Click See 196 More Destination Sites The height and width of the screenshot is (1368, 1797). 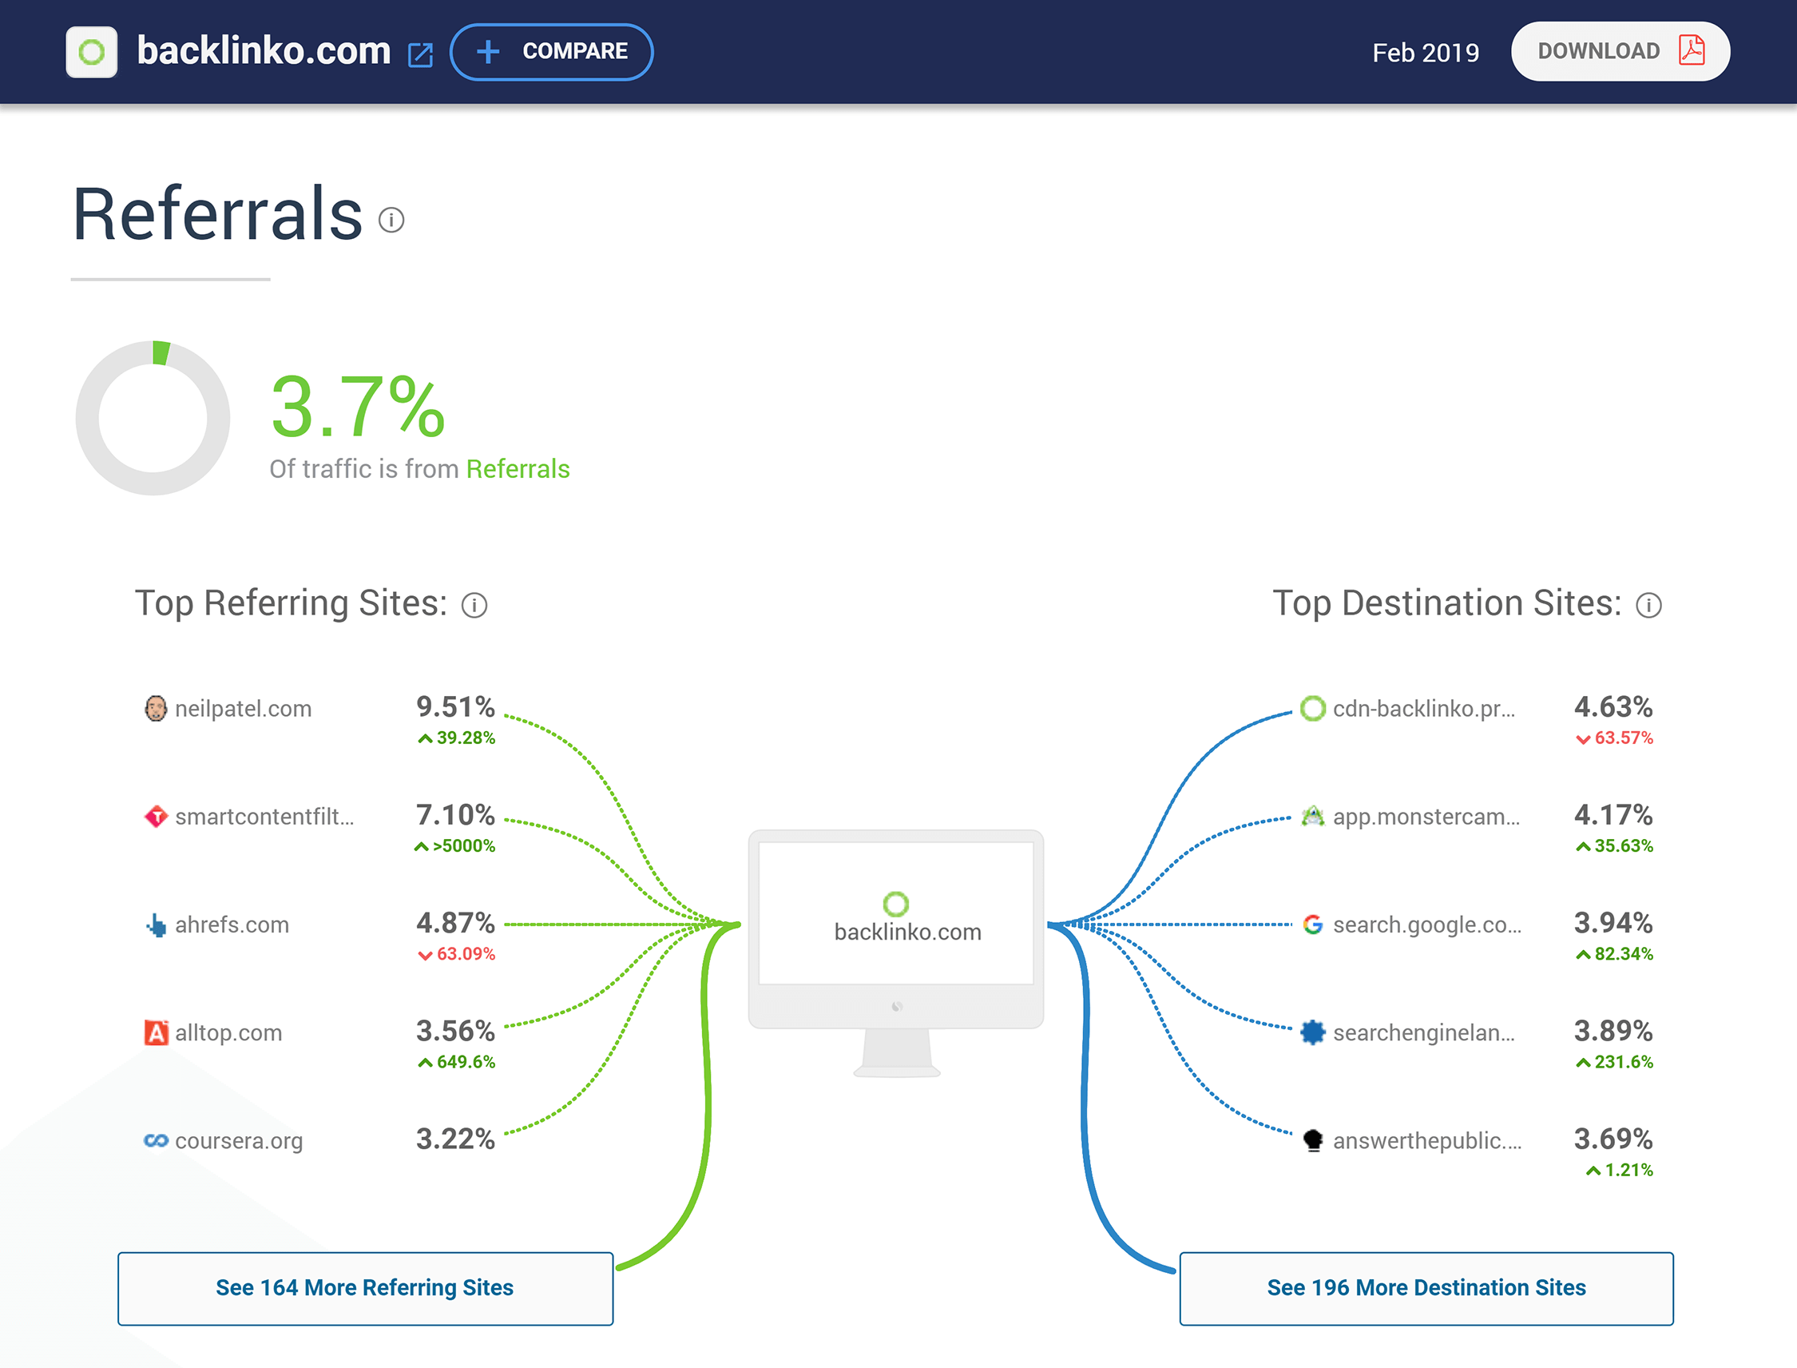coord(1426,1288)
